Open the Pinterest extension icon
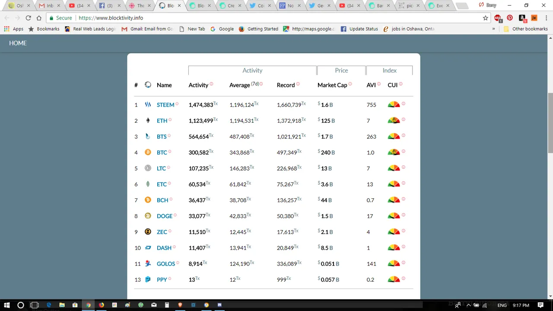The height and width of the screenshot is (311, 553). tap(510, 18)
